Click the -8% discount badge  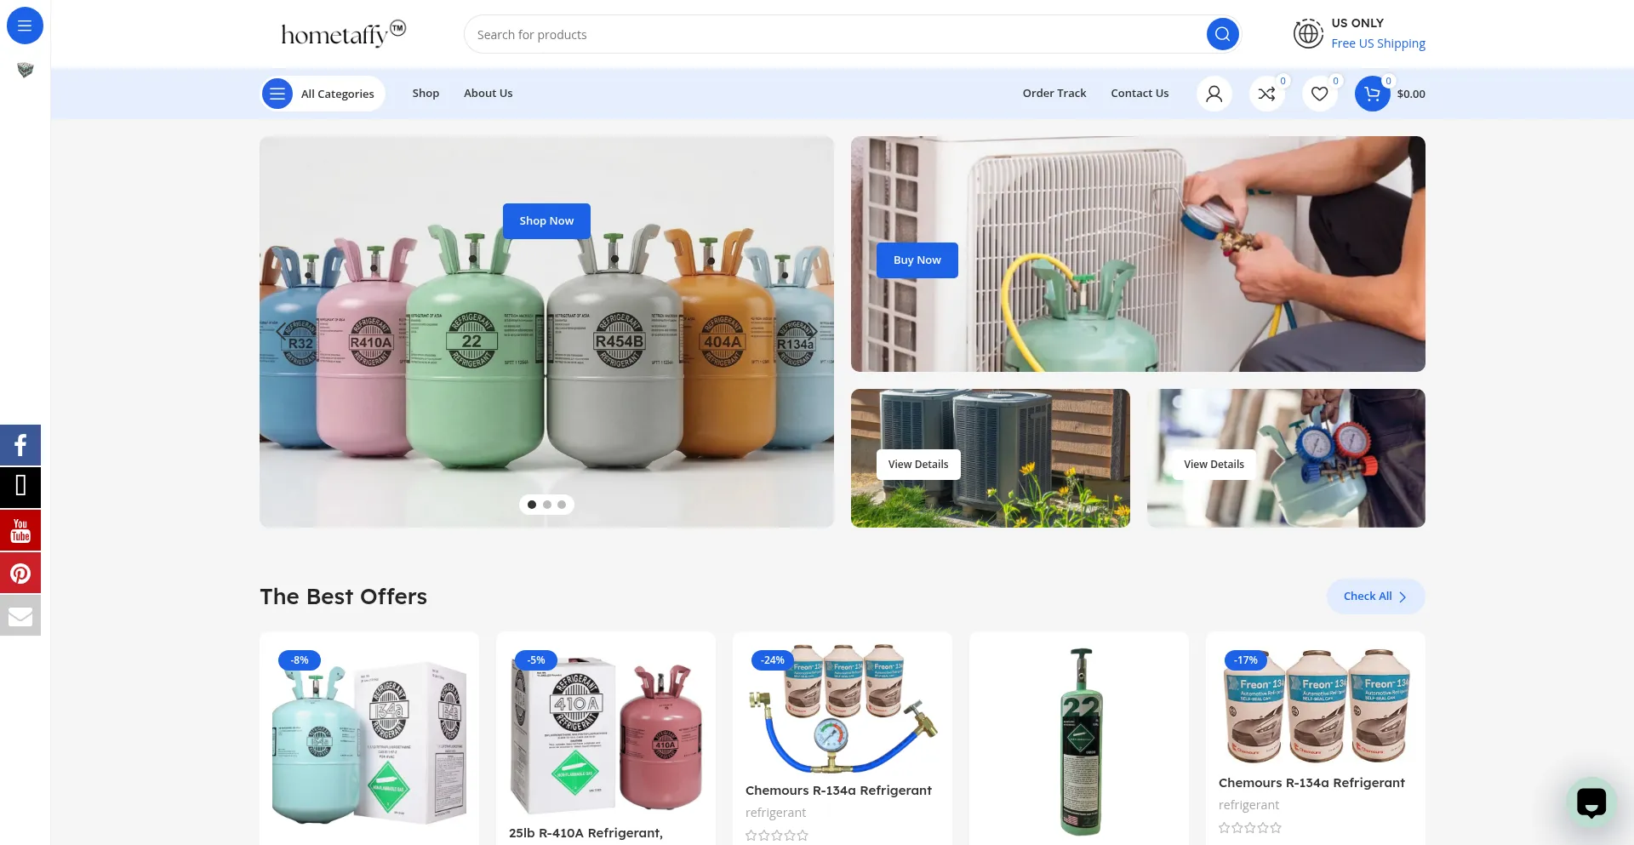[x=300, y=660]
